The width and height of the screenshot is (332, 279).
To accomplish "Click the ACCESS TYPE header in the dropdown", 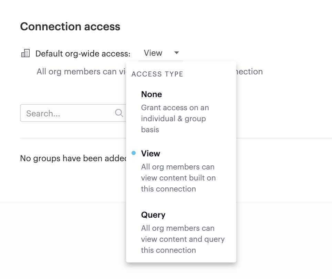I will [157, 74].
